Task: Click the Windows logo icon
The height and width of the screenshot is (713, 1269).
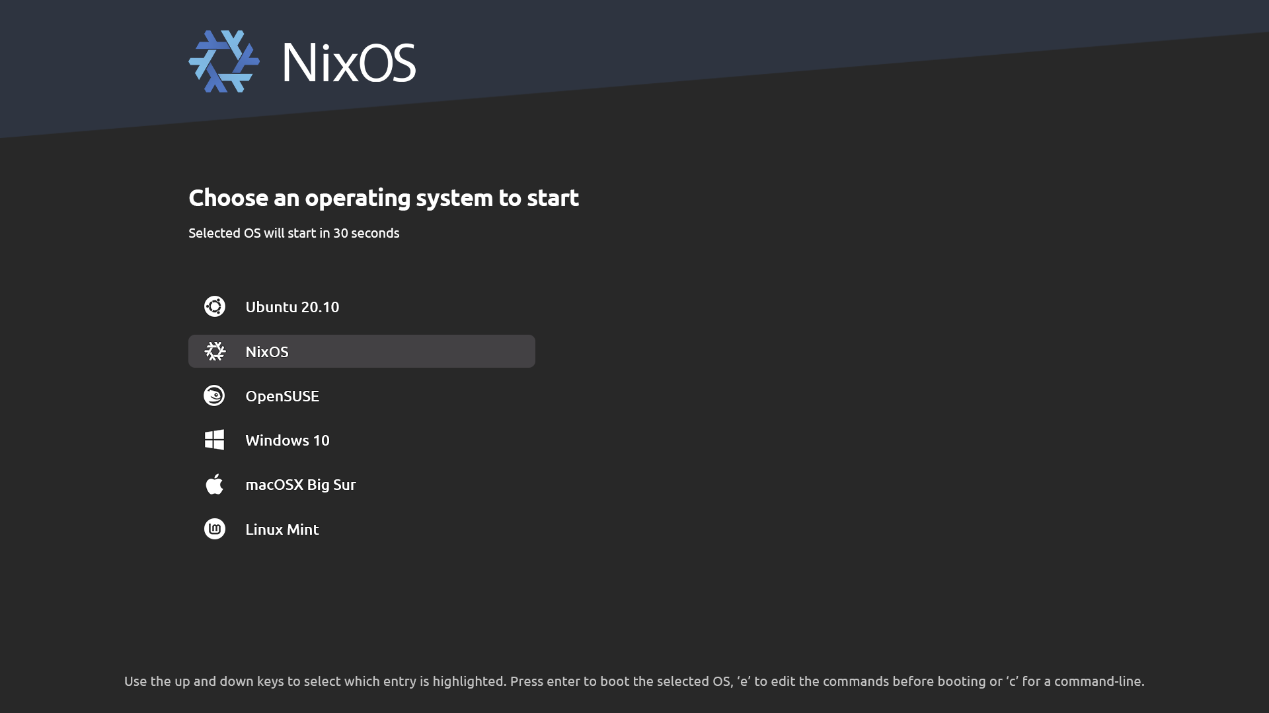Action: (214, 440)
